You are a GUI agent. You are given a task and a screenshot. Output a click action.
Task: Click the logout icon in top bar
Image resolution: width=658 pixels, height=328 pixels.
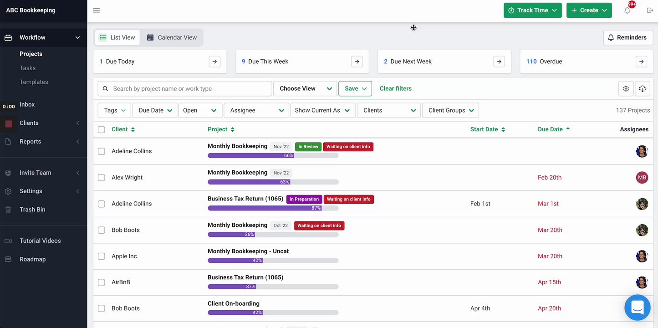(x=650, y=10)
